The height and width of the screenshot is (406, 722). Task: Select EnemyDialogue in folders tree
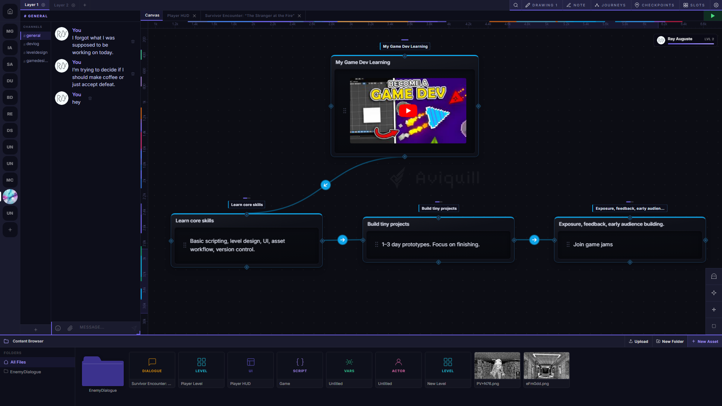click(38, 372)
